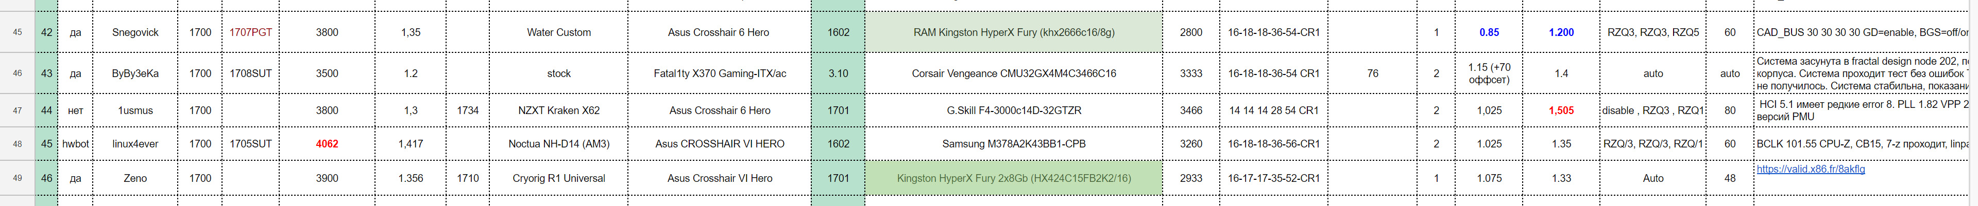Image resolution: width=1978 pixels, height=206 pixels.
Task: Click the ByBy3eKa username cell
Action: point(135,73)
